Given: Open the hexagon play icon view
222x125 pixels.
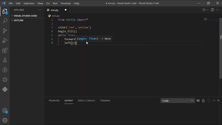Looking at the screenshot, I should coord(5,80).
